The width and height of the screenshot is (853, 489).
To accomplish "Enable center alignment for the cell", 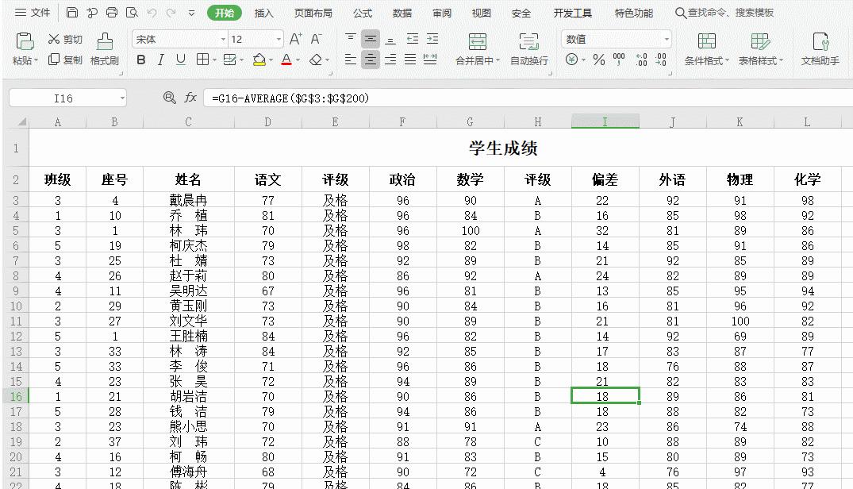I will 370,59.
